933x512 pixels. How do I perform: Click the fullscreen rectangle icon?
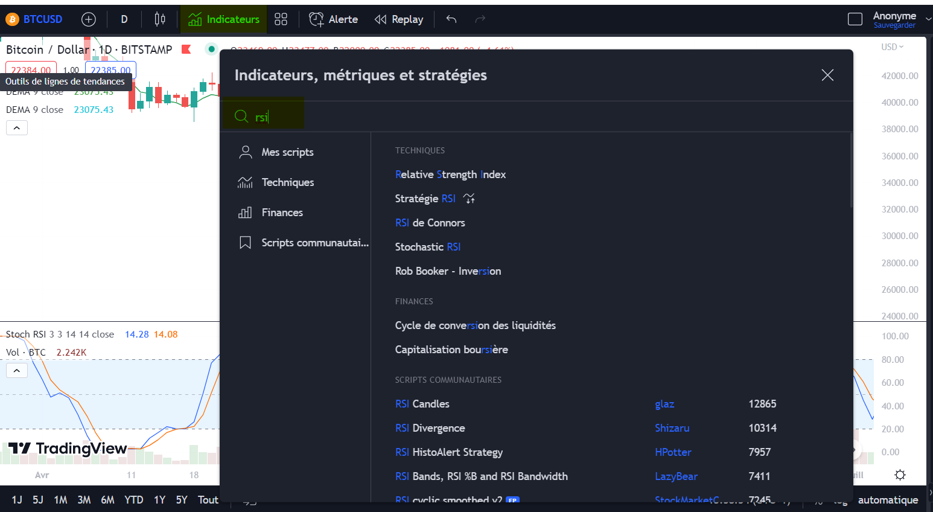[x=855, y=19]
